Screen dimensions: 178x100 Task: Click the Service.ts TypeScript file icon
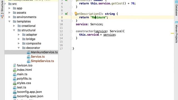[x=28, y=57]
